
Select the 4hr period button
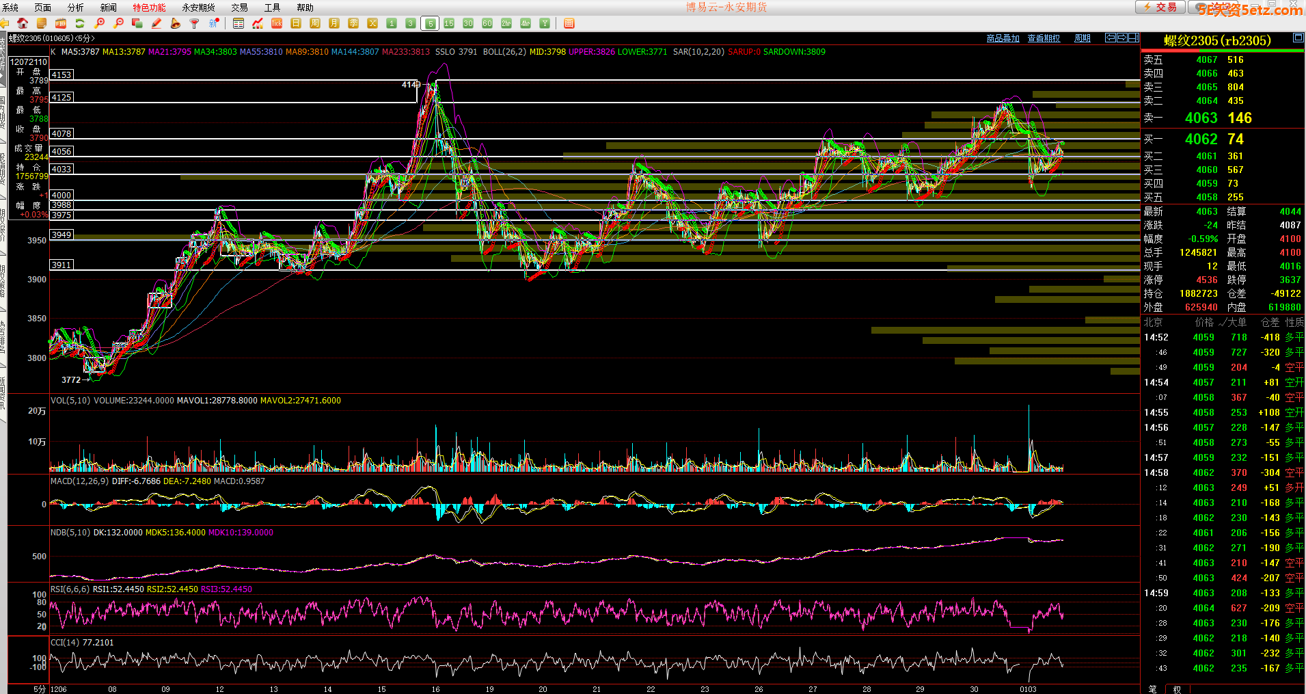526,23
